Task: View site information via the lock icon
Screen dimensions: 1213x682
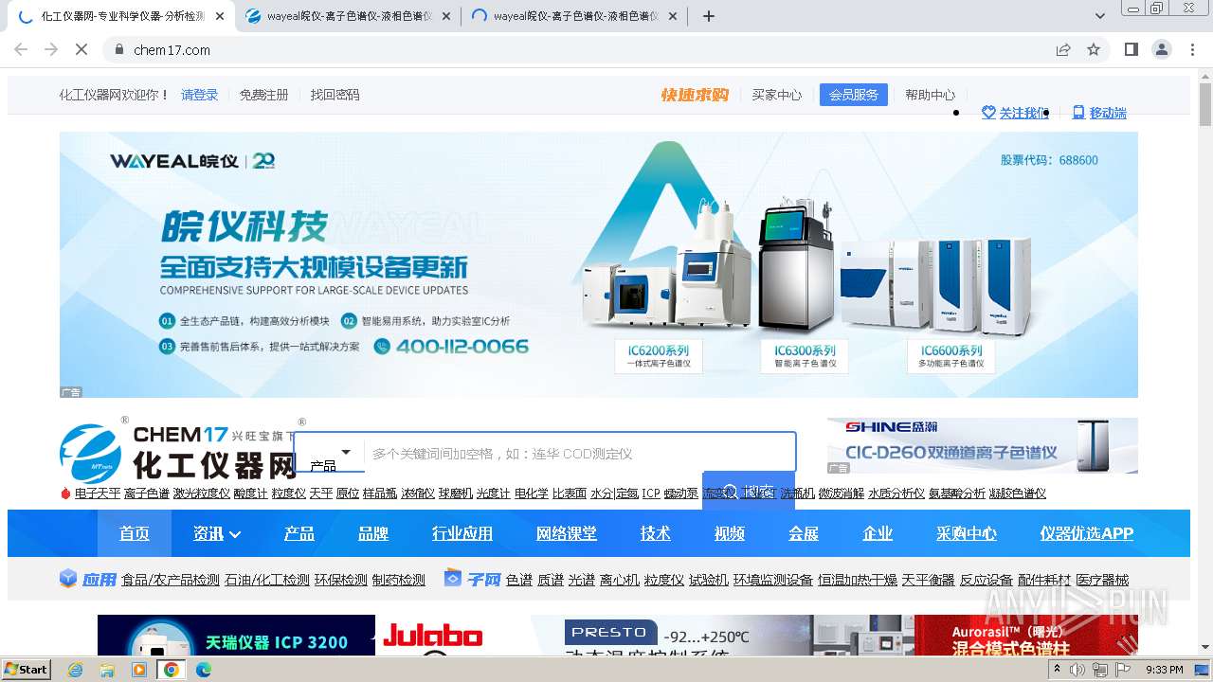Action: point(118,49)
